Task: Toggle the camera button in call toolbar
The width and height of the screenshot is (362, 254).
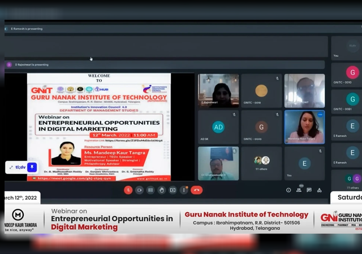Action: click(140, 190)
